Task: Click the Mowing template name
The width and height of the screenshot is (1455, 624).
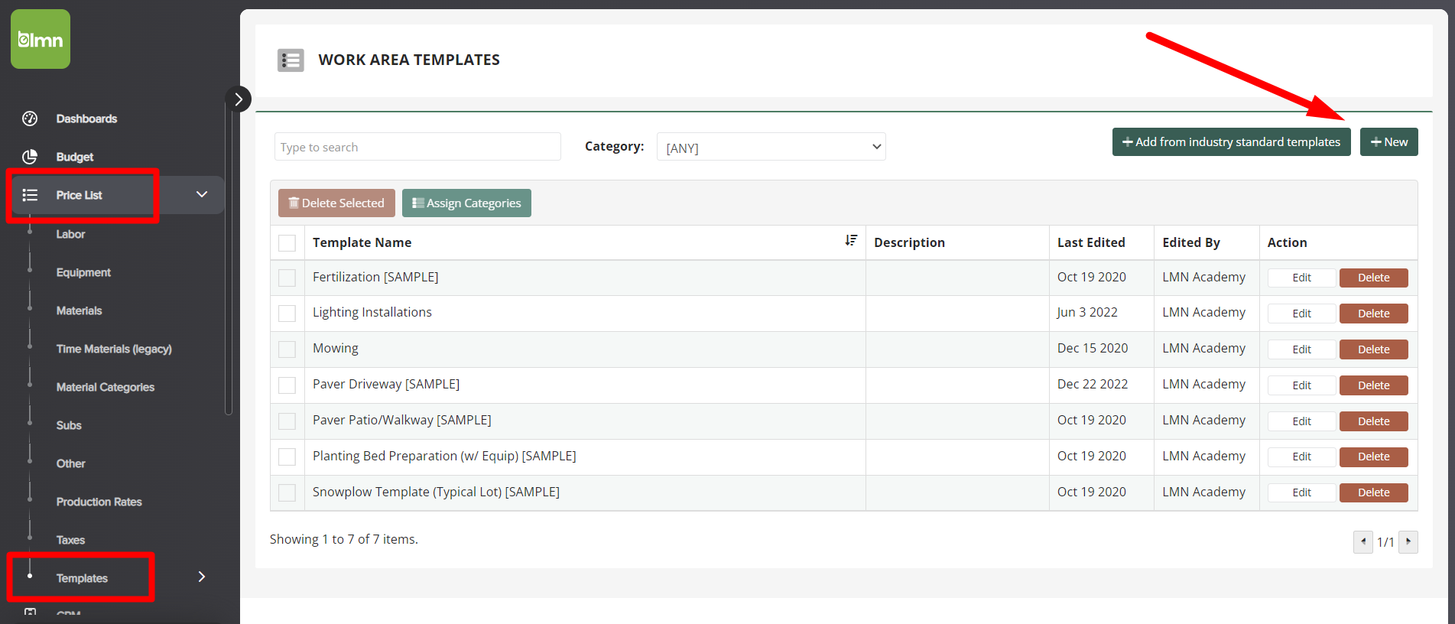Action: (x=335, y=349)
